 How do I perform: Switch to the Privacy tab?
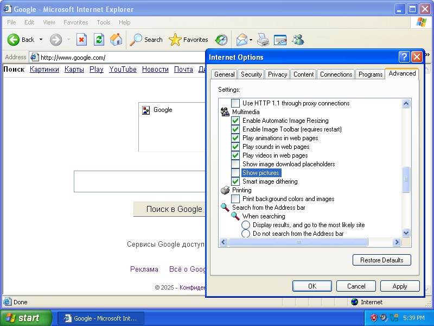tap(277, 74)
